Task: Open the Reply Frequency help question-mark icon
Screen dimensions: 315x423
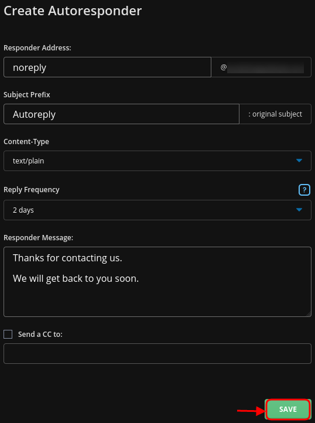Action: (304, 190)
